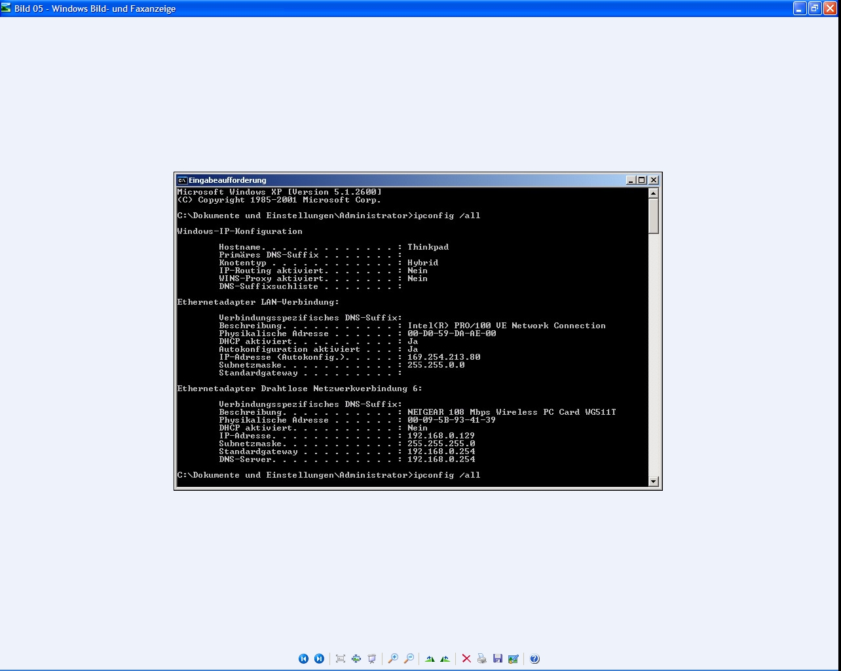Image resolution: width=841 pixels, height=671 pixels.
Task: Click the console scrollbar down arrow
Action: [653, 482]
